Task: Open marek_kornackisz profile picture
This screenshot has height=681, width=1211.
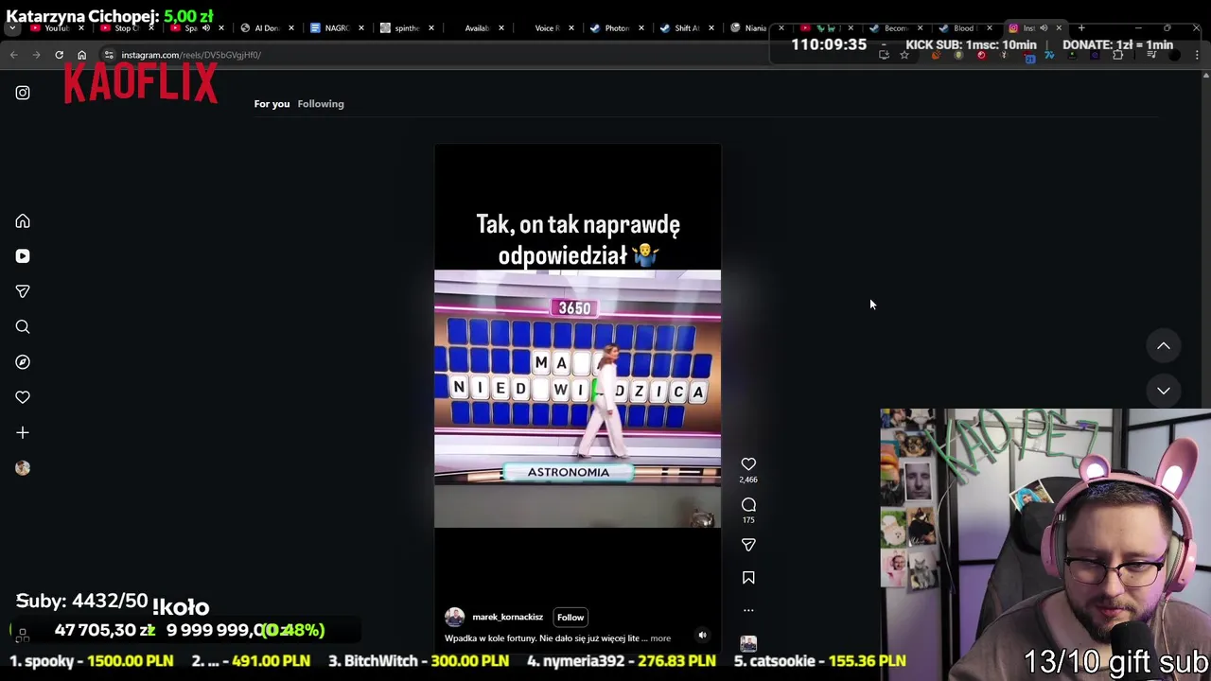Action: pos(455,618)
